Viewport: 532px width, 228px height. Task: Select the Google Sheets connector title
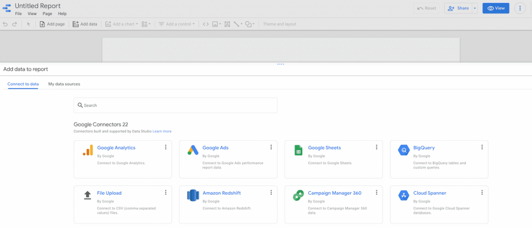[324, 147]
